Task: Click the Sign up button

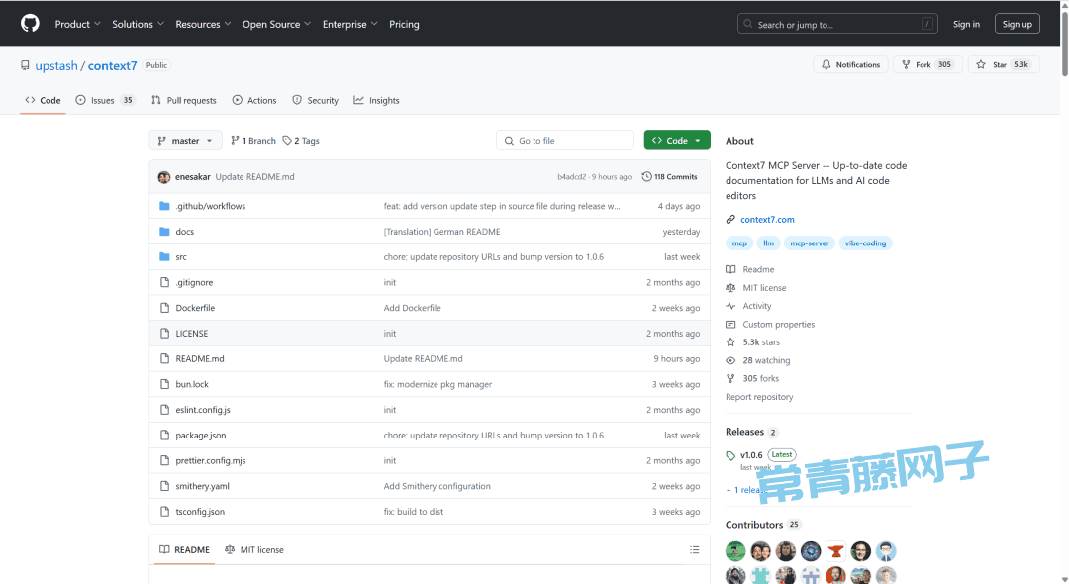Action: pos(1017,24)
